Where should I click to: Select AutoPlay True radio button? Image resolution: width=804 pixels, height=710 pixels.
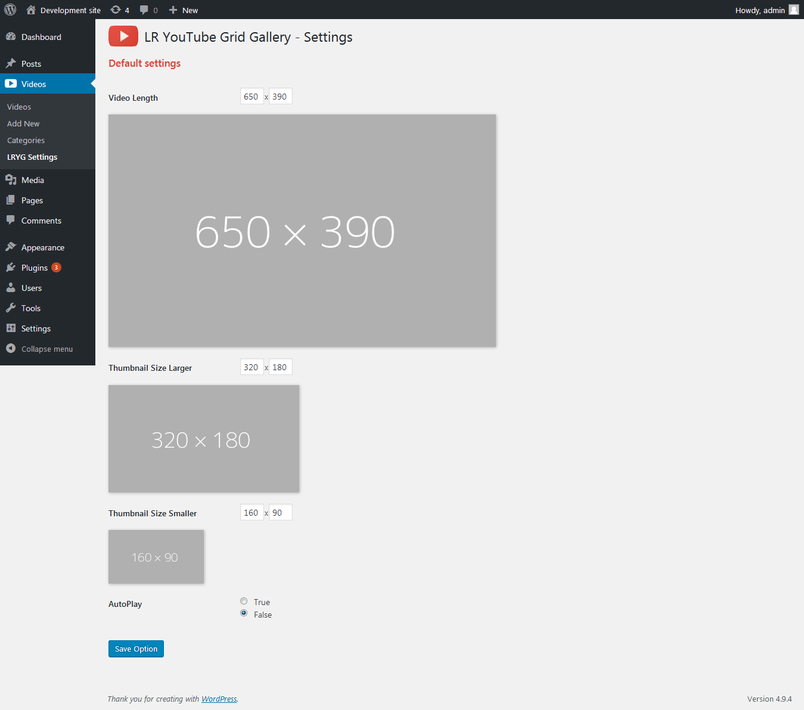244,601
